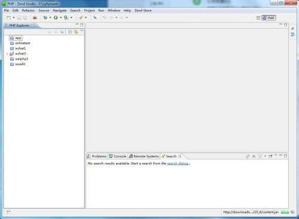The image size is (299, 219).
Task: Select the wchat3 project
Action: (18, 53)
